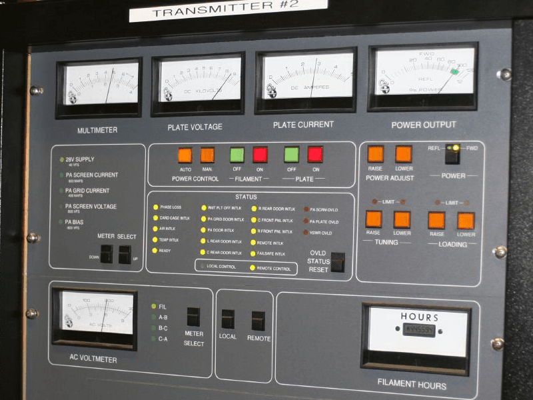Push the red Filament ON button
The height and width of the screenshot is (400, 533).
click(261, 155)
